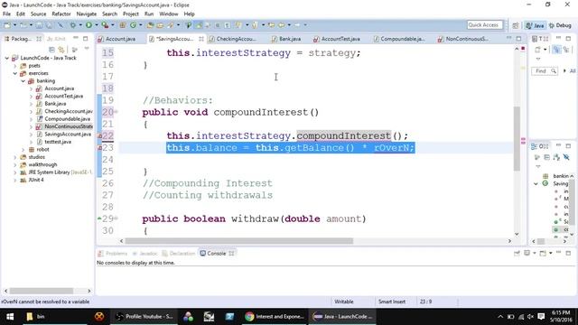578x325 pixels.
Task: Click the New Java Package icon
Action: (123, 25)
